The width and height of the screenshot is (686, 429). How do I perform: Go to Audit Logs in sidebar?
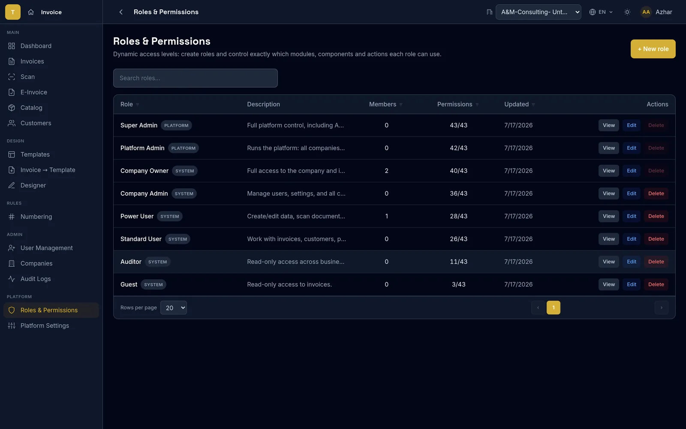point(51,279)
